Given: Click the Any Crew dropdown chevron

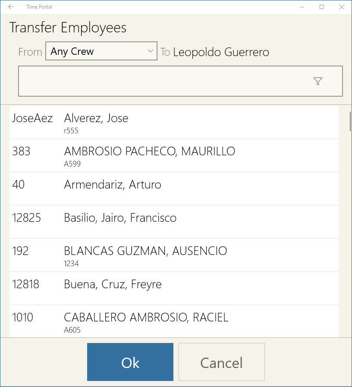Looking at the screenshot, I should tap(150, 51).
